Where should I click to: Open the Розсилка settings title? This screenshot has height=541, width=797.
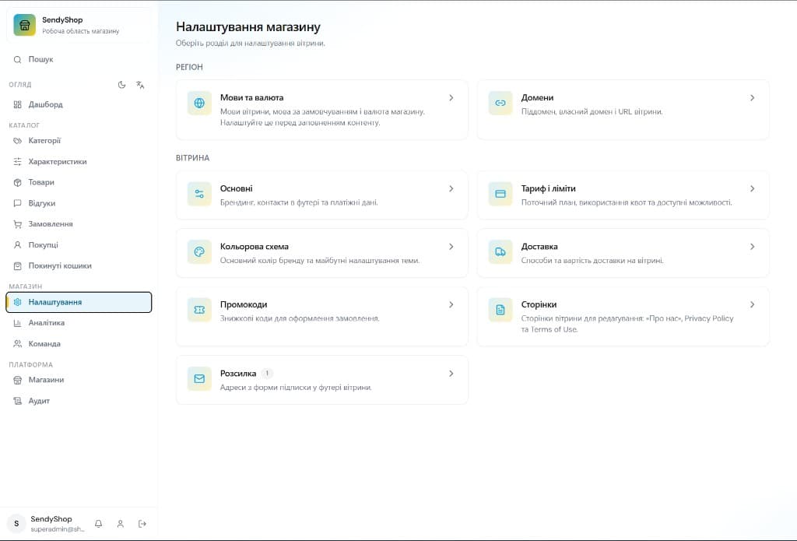coord(238,373)
